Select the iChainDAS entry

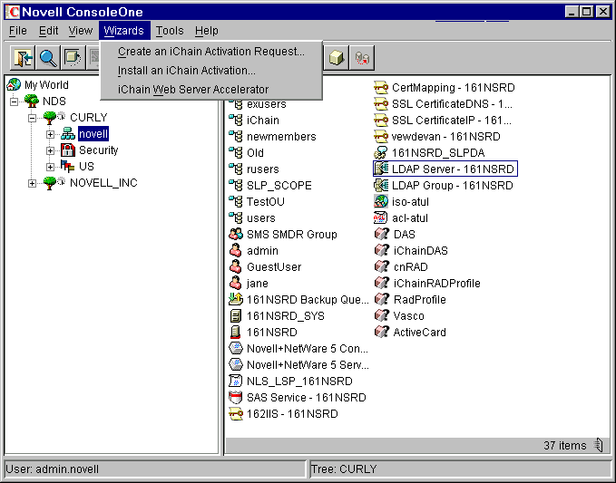tap(421, 251)
